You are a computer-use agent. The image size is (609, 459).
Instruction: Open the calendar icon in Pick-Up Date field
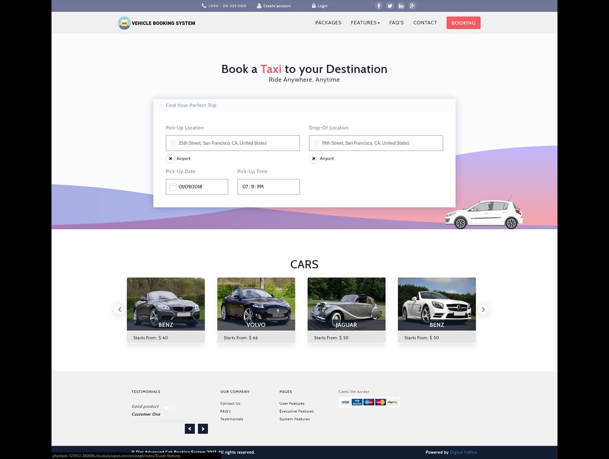(x=173, y=186)
